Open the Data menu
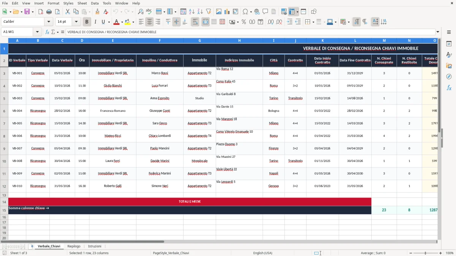 tap(95, 3)
